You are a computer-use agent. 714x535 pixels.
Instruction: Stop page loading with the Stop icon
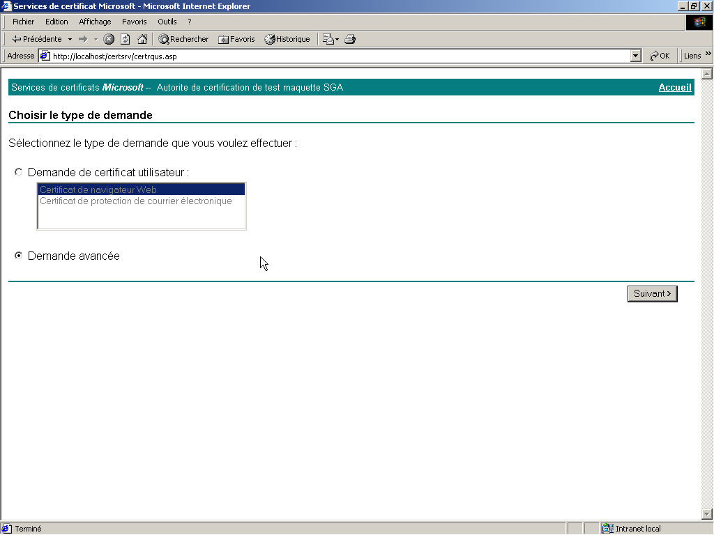point(108,39)
